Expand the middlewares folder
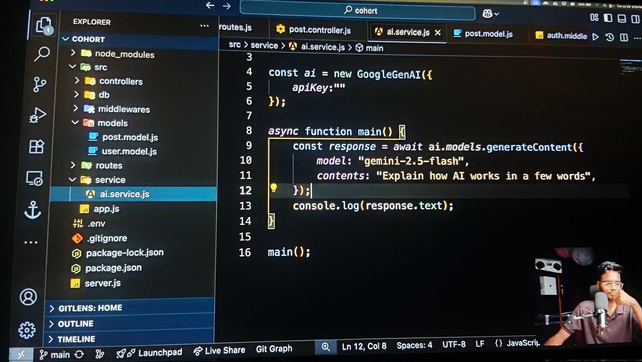 pyautogui.click(x=76, y=108)
